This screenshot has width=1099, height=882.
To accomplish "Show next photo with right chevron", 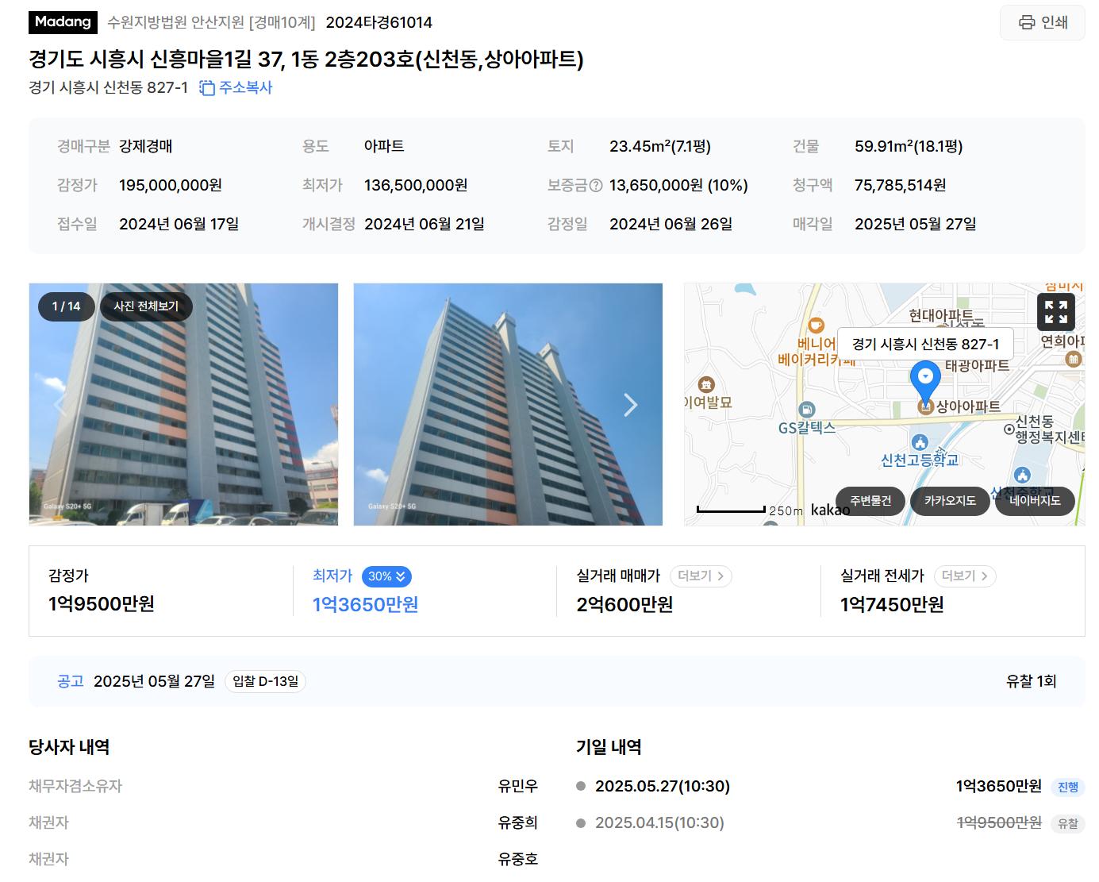I will 631,405.
